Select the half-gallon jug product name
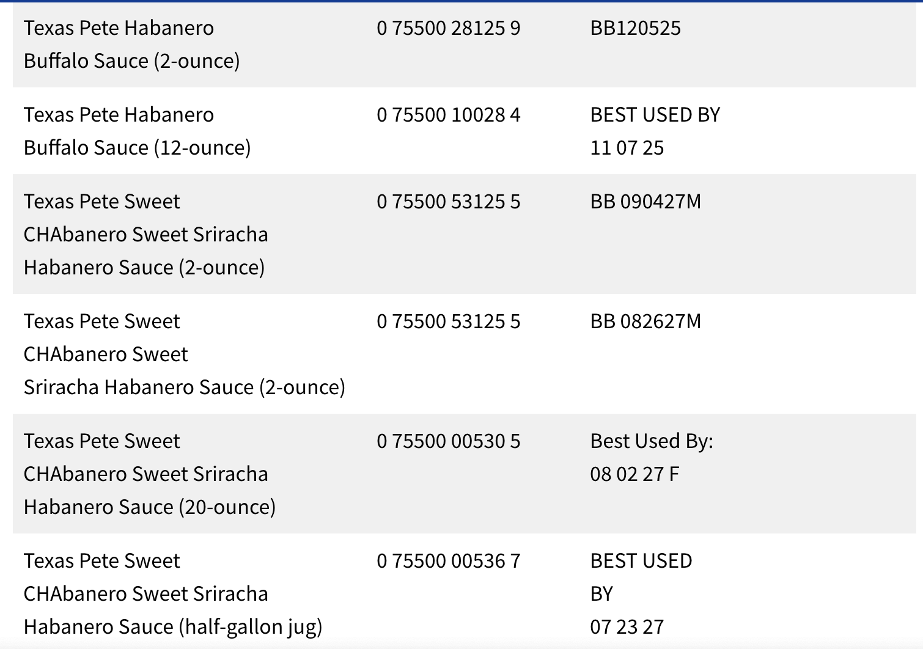The width and height of the screenshot is (923, 649). pyautogui.click(x=172, y=594)
